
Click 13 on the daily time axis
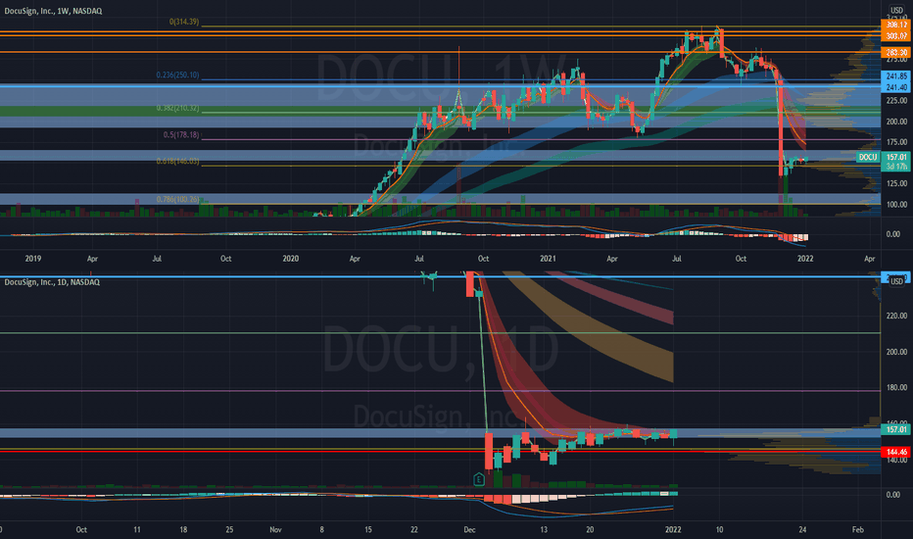[x=544, y=529]
